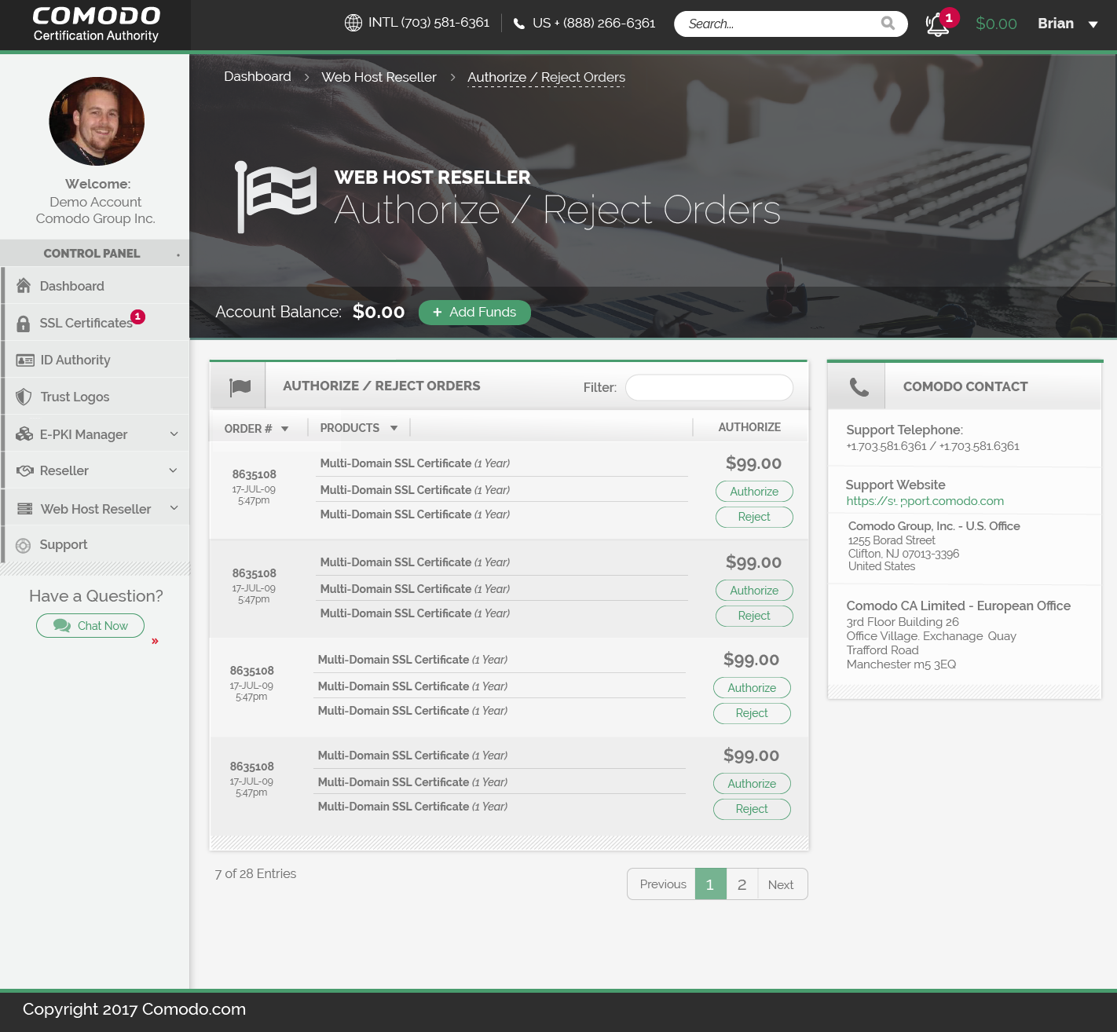Open Support in the sidebar

(x=95, y=544)
